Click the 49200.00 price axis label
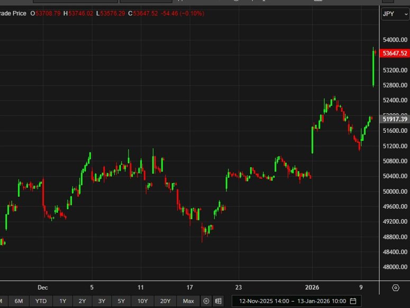Image resolution: width=410 pixels, height=308 pixels. coord(395,221)
